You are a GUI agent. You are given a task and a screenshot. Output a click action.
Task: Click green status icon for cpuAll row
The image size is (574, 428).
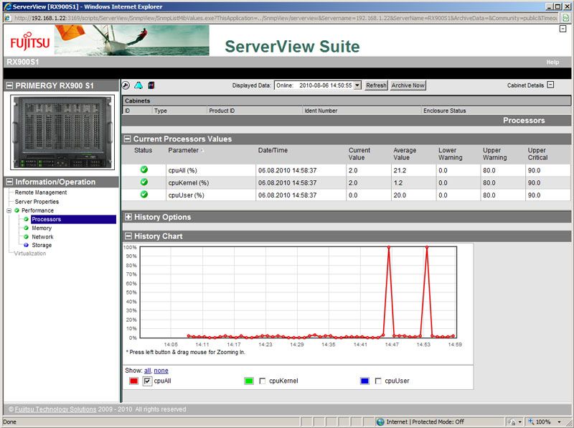[x=144, y=169]
